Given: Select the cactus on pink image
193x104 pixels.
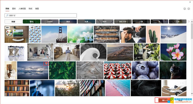Looking at the screenshot, I should pyautogui.click(x=153, y=34).
